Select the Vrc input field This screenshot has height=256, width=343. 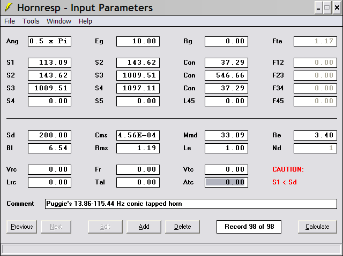pyautogui.click(x=49, y=169)
